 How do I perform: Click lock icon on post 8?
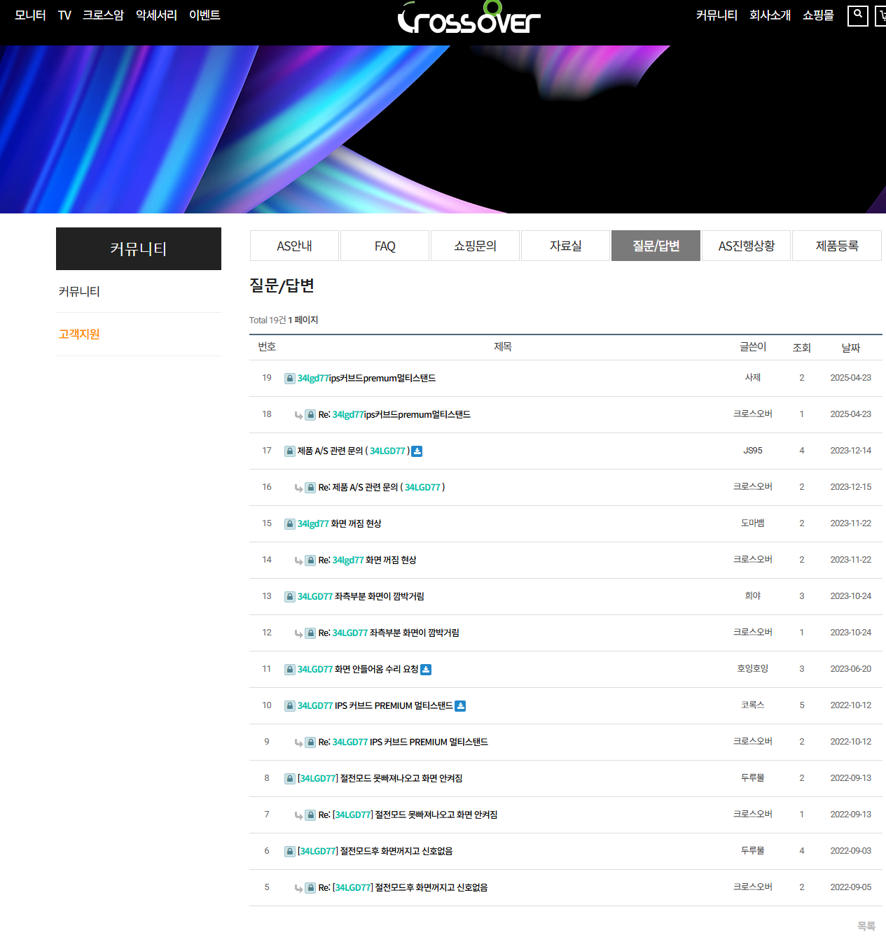pos(289,778)
